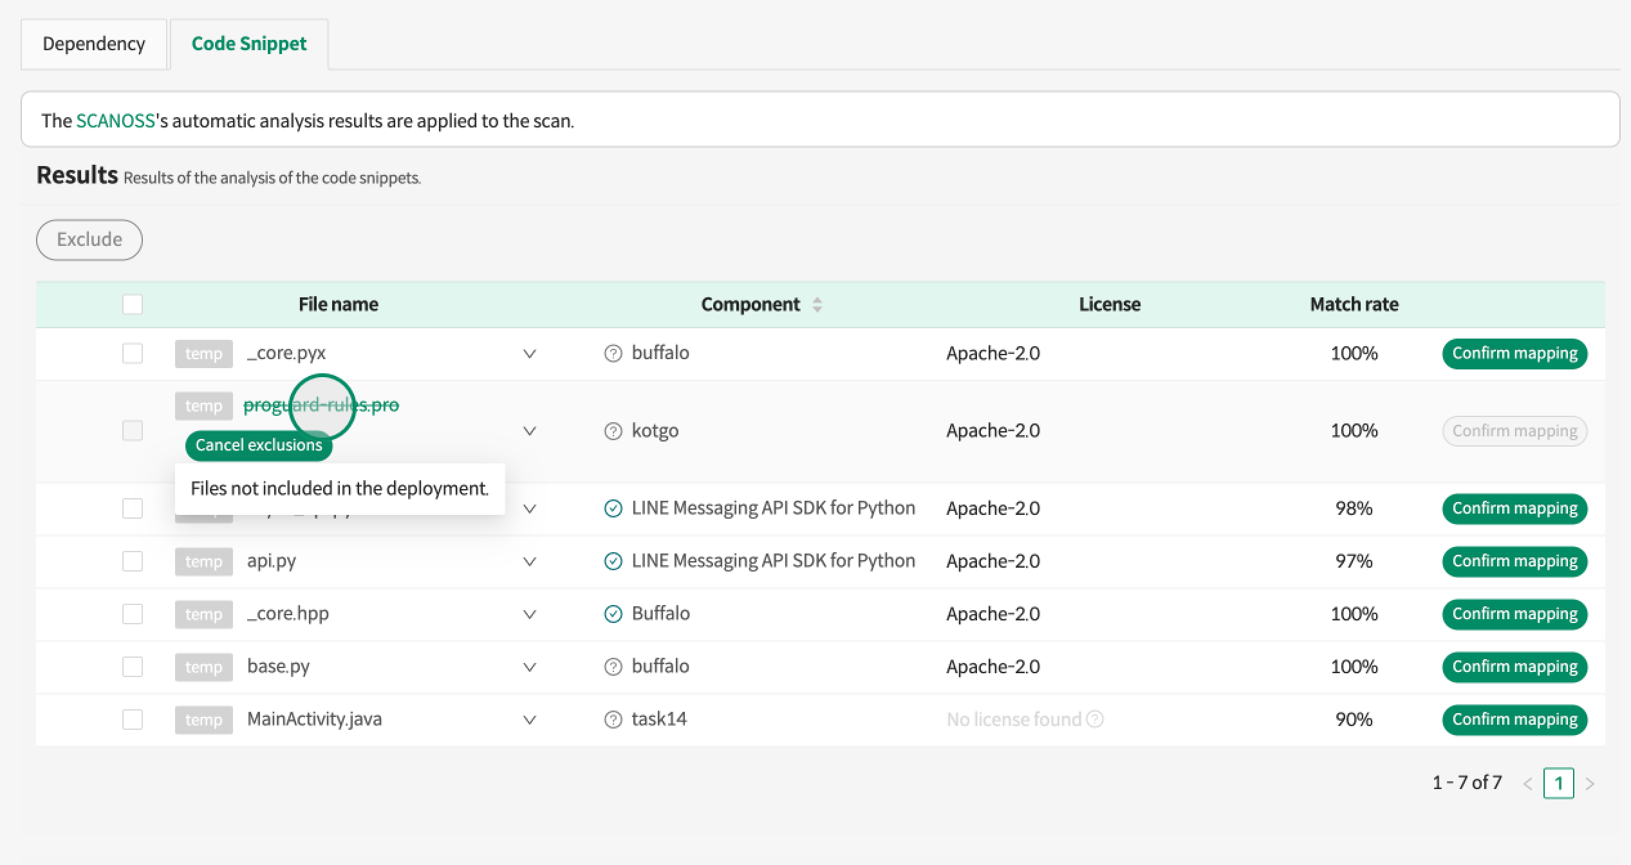This screenshot has height=865, width=1631.
Task: Click the question-mark icon next to kotgo
Action: 613,431
